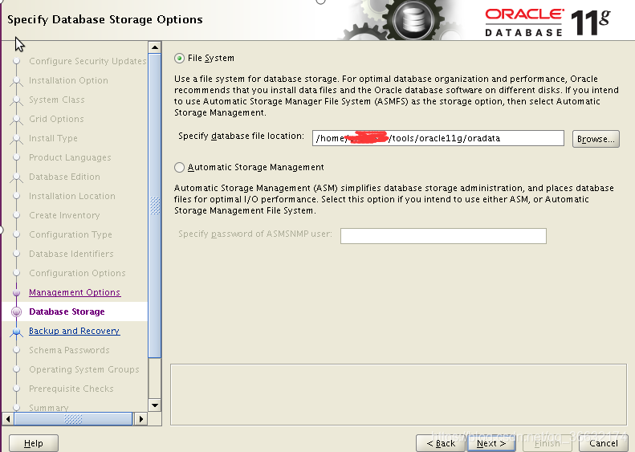Image resolution: width=635 pixels, height=452 pixels.
Task: Click the horizontal scrollbar left arrow
Action: 8,419
